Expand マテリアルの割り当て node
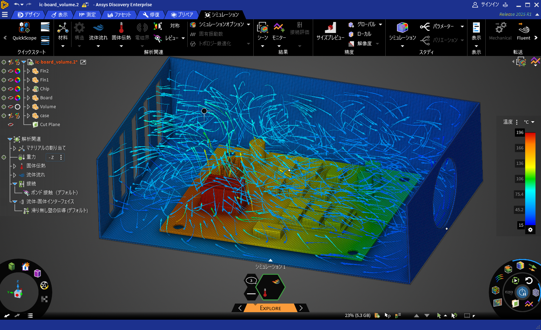 14,148
